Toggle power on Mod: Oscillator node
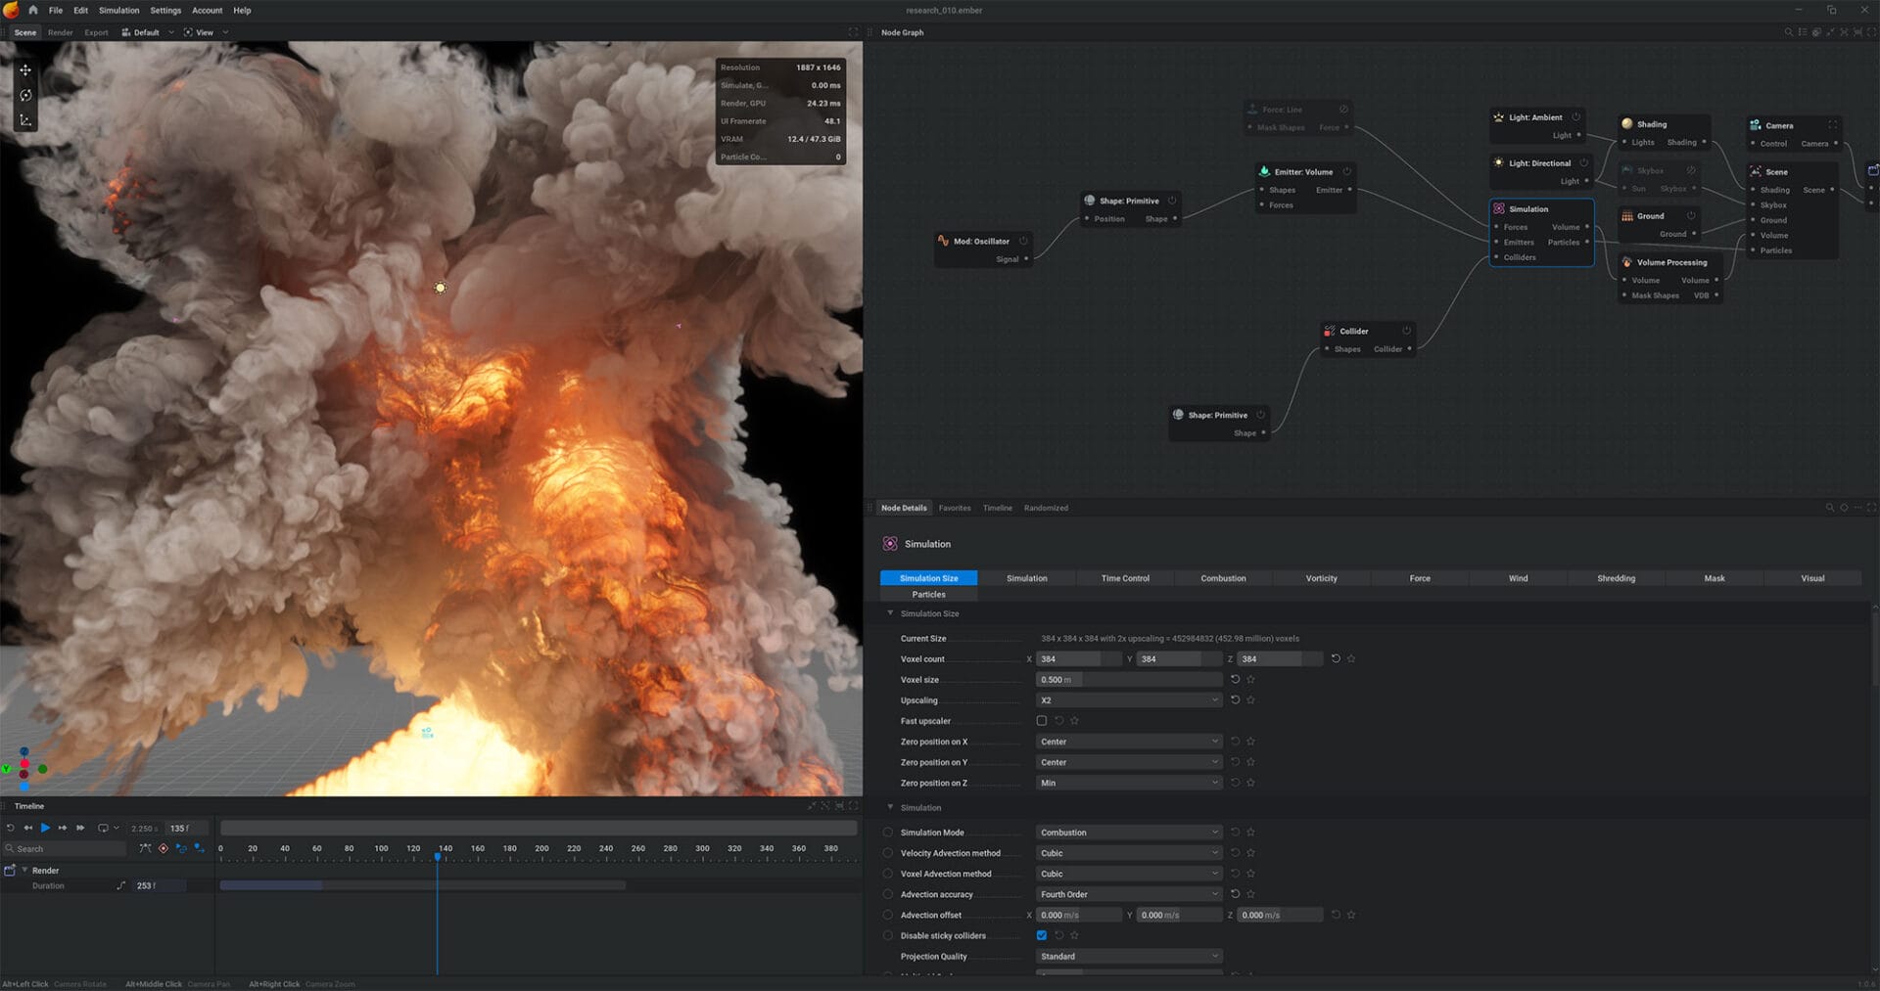This screenshot has width=1880, height=991. 1023,241
